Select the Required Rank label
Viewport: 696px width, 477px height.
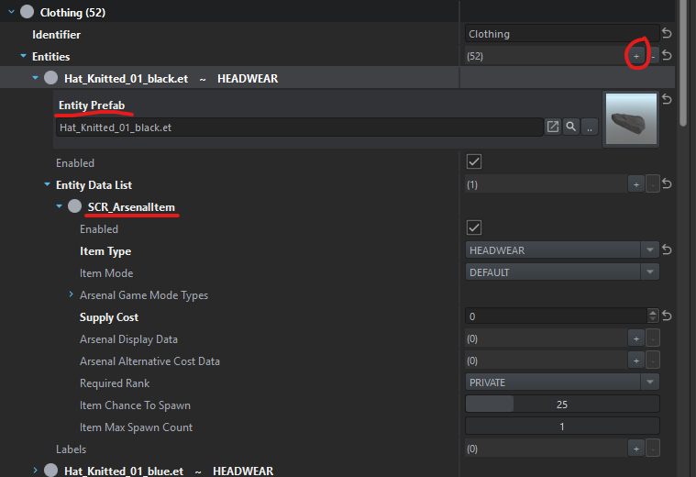(x=115, y=383)
